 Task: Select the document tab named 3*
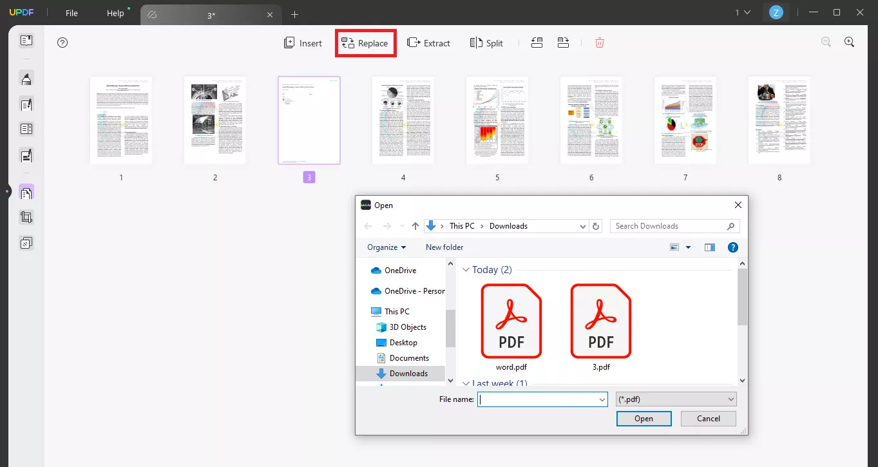point(211,15)
